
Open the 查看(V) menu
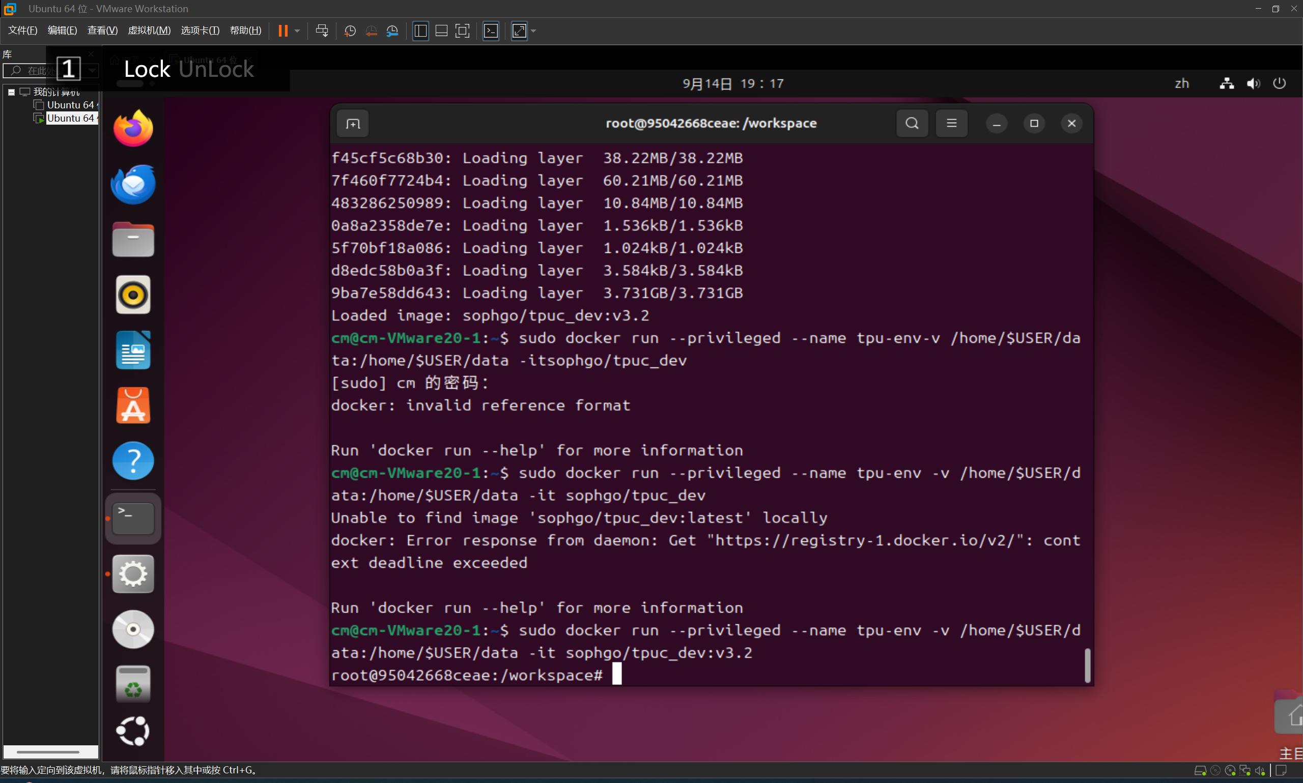click(x=102, y=31)
